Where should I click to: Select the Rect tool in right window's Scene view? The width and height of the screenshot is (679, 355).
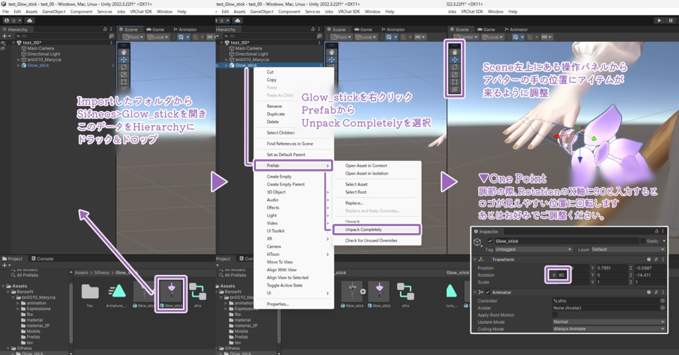point(455,81)
